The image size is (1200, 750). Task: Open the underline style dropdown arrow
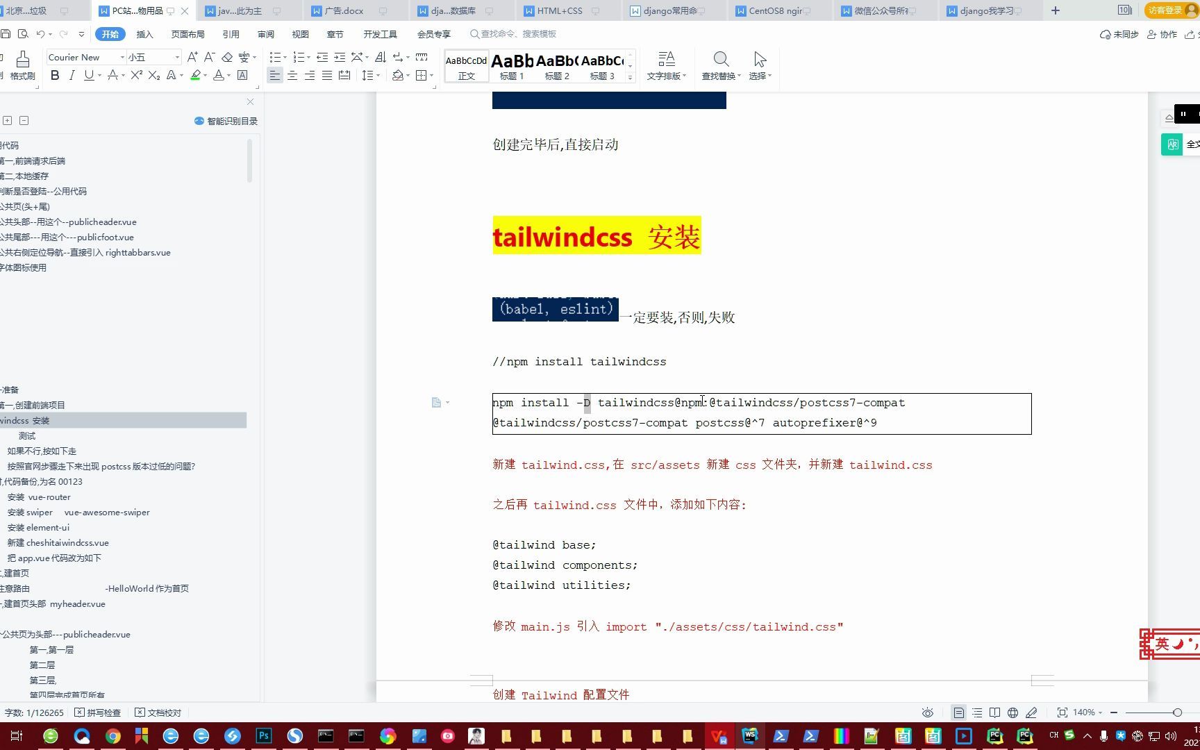click(x=99, y=75)
